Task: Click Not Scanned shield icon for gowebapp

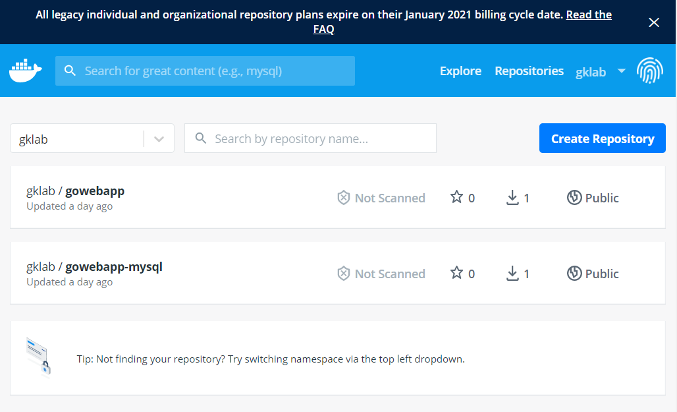Action: 343,198
